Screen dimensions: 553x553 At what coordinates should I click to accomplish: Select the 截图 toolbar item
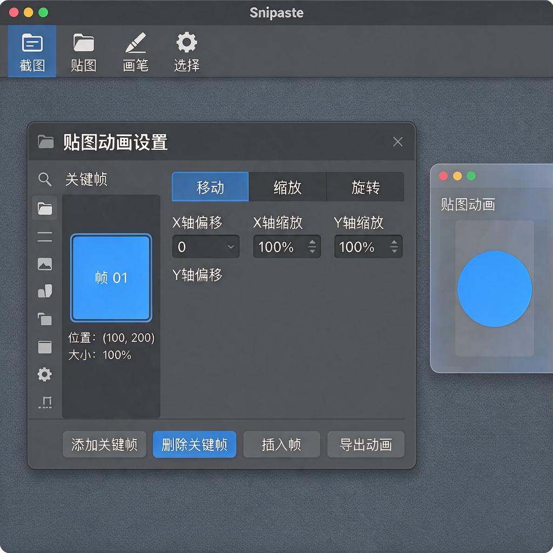point(32,51)
